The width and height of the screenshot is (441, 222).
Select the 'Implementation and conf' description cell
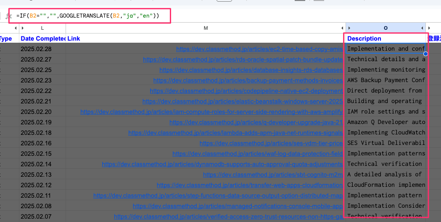coord(386,49)
